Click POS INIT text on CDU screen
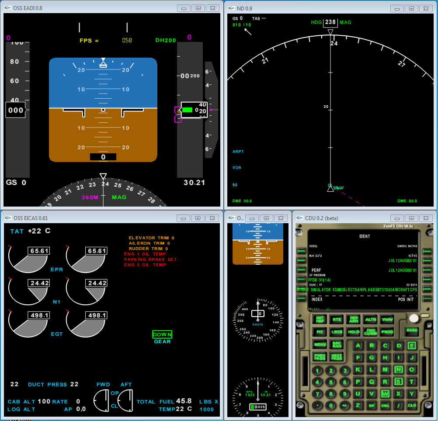 click(406, 299)
